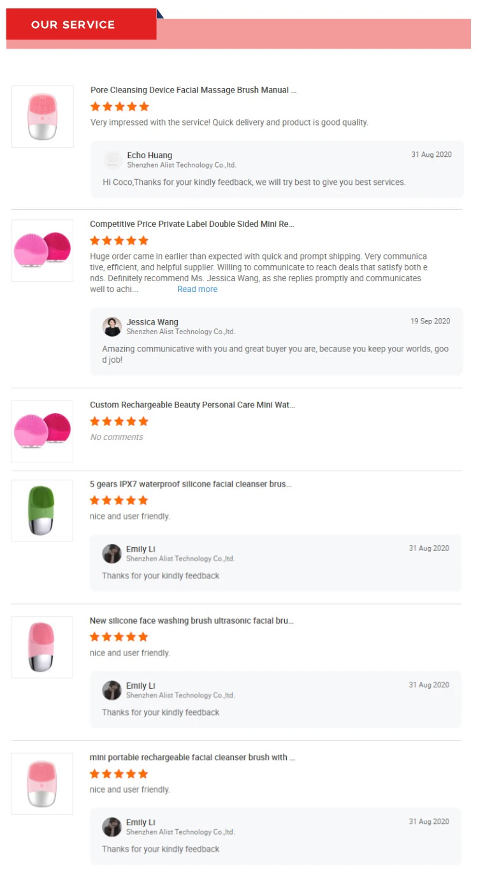
Task: Open the Custom Rechargeable Beauty Personal Care title
Action: [192, 405]
